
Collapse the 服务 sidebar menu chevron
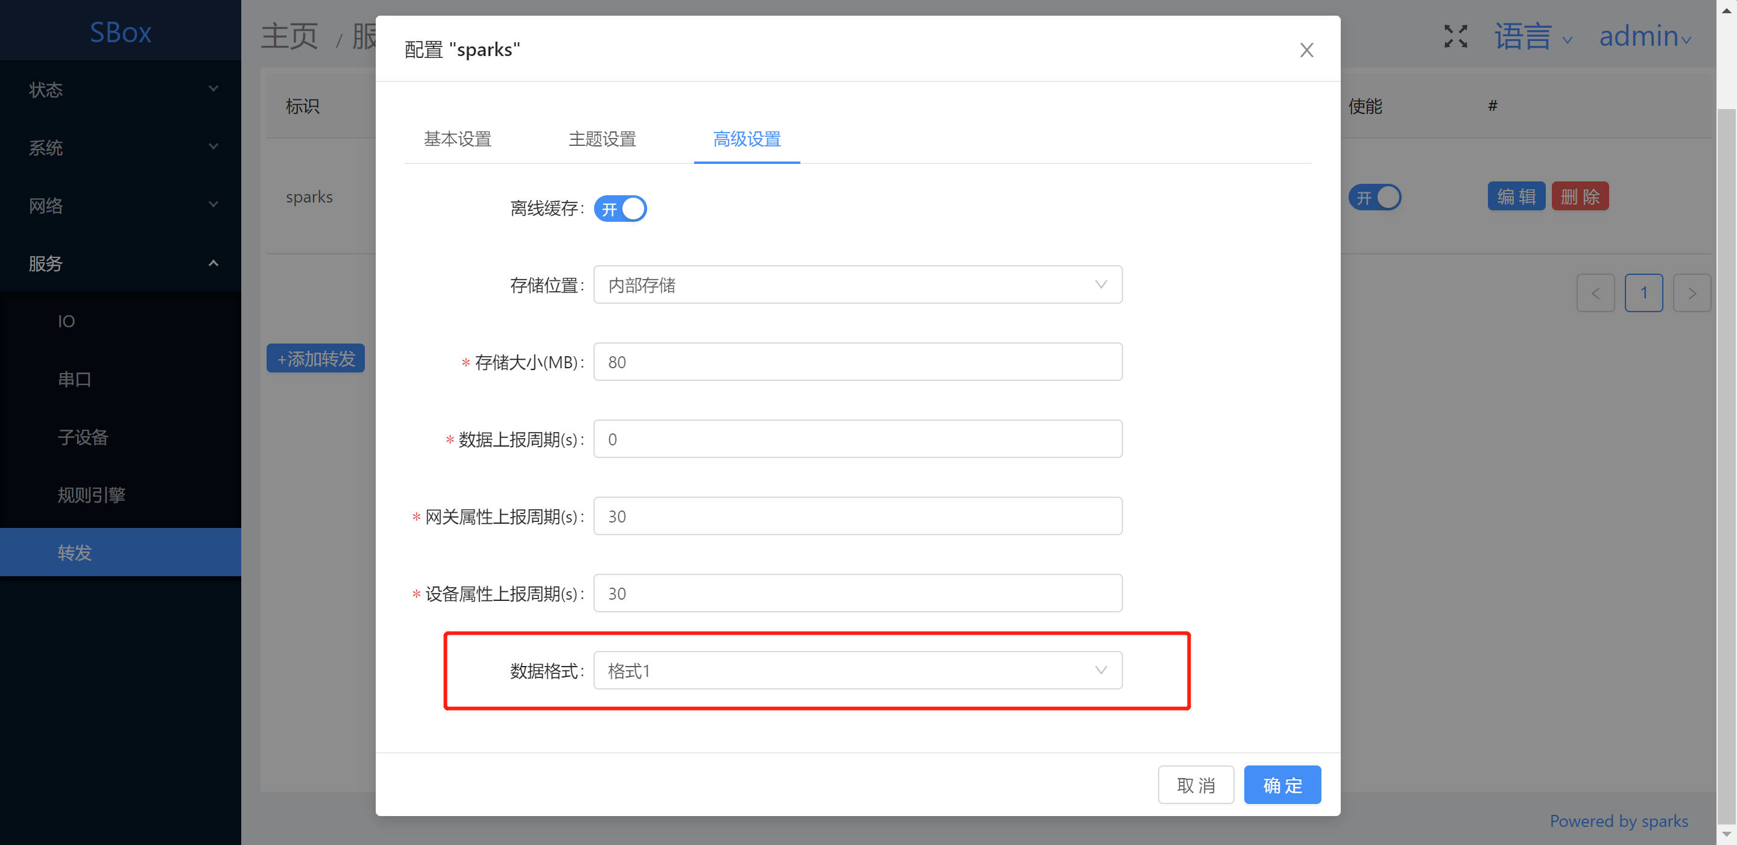pos(213,263)
